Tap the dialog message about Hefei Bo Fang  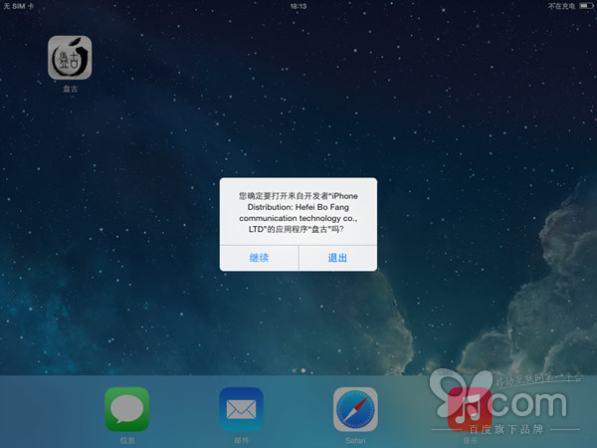(x=298, y=213)
